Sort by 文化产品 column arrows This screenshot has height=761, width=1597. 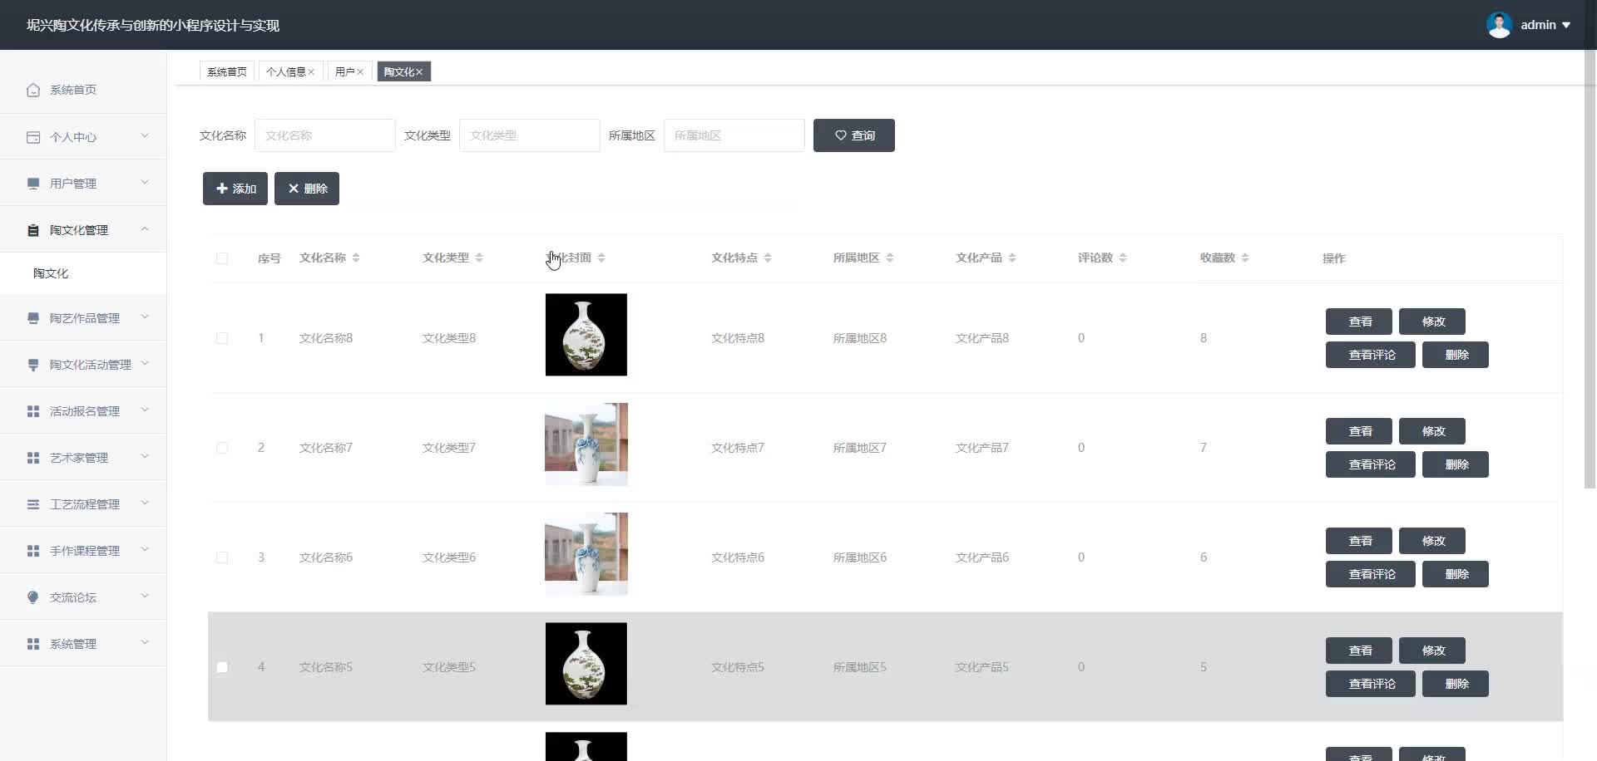(1012, 258)
